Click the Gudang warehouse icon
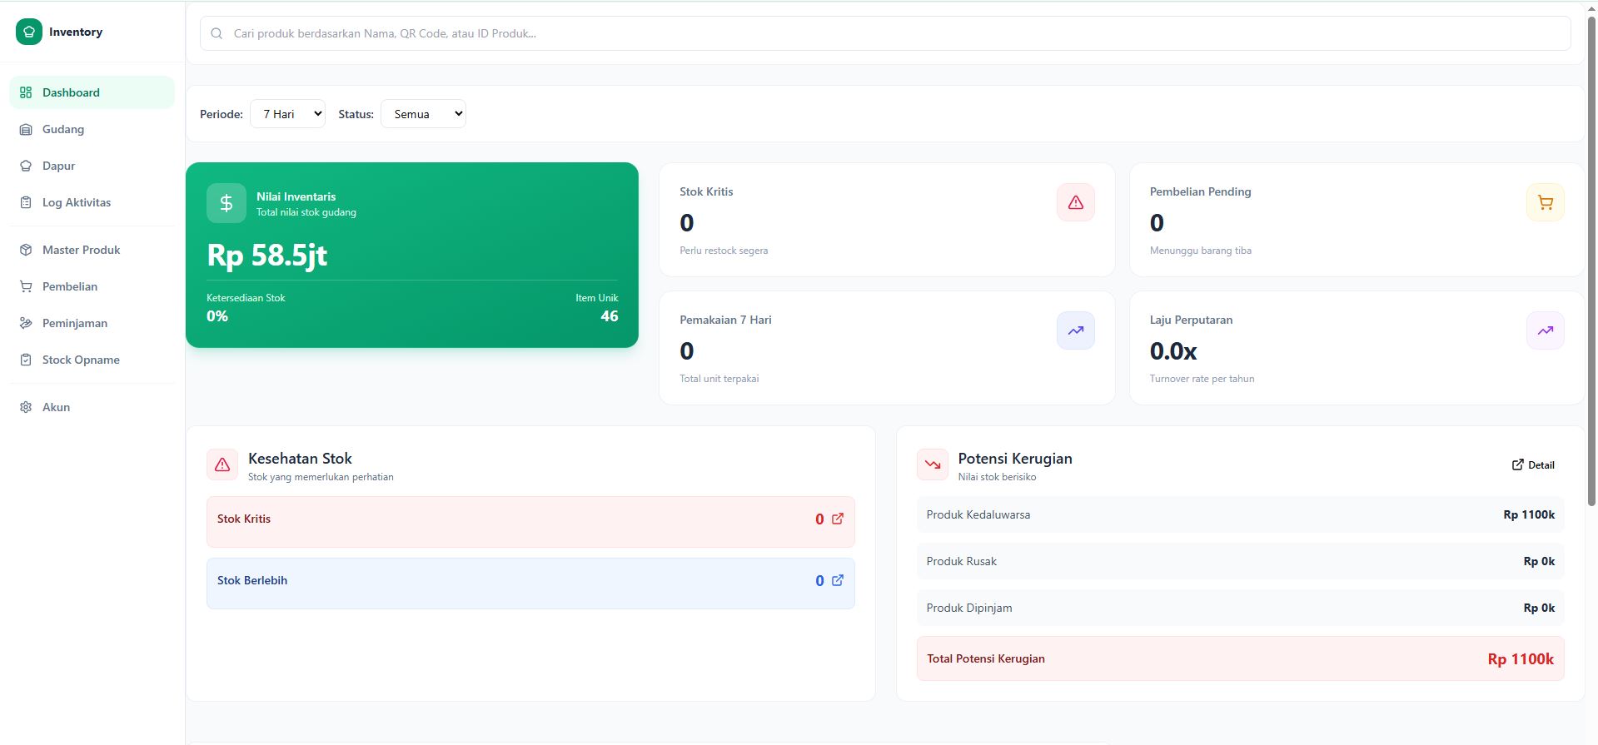The height and width of the screenshot is (745, 1598). pos(26,129)
